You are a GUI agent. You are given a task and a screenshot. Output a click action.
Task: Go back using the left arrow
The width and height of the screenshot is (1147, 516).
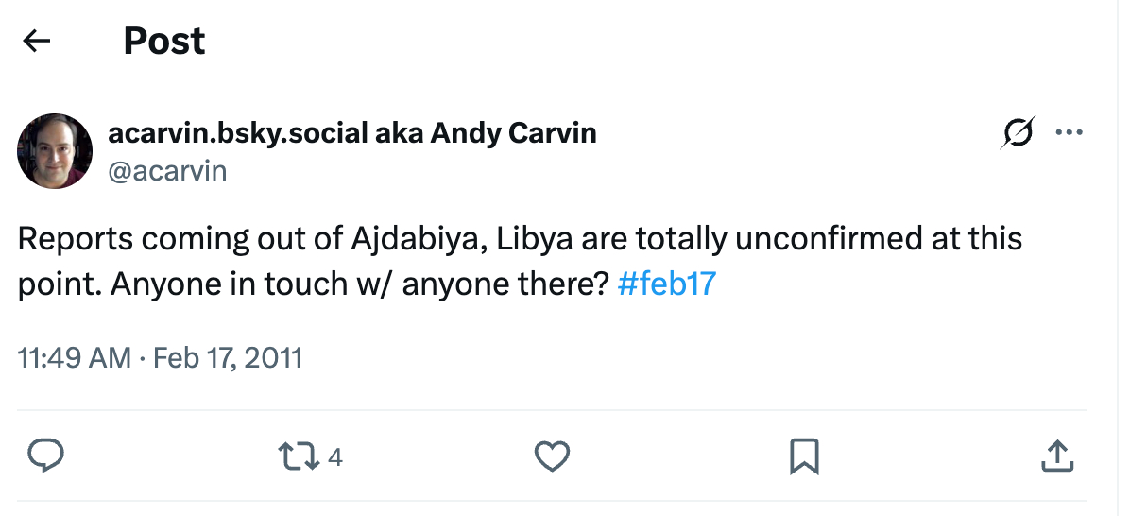pos(36,41)
